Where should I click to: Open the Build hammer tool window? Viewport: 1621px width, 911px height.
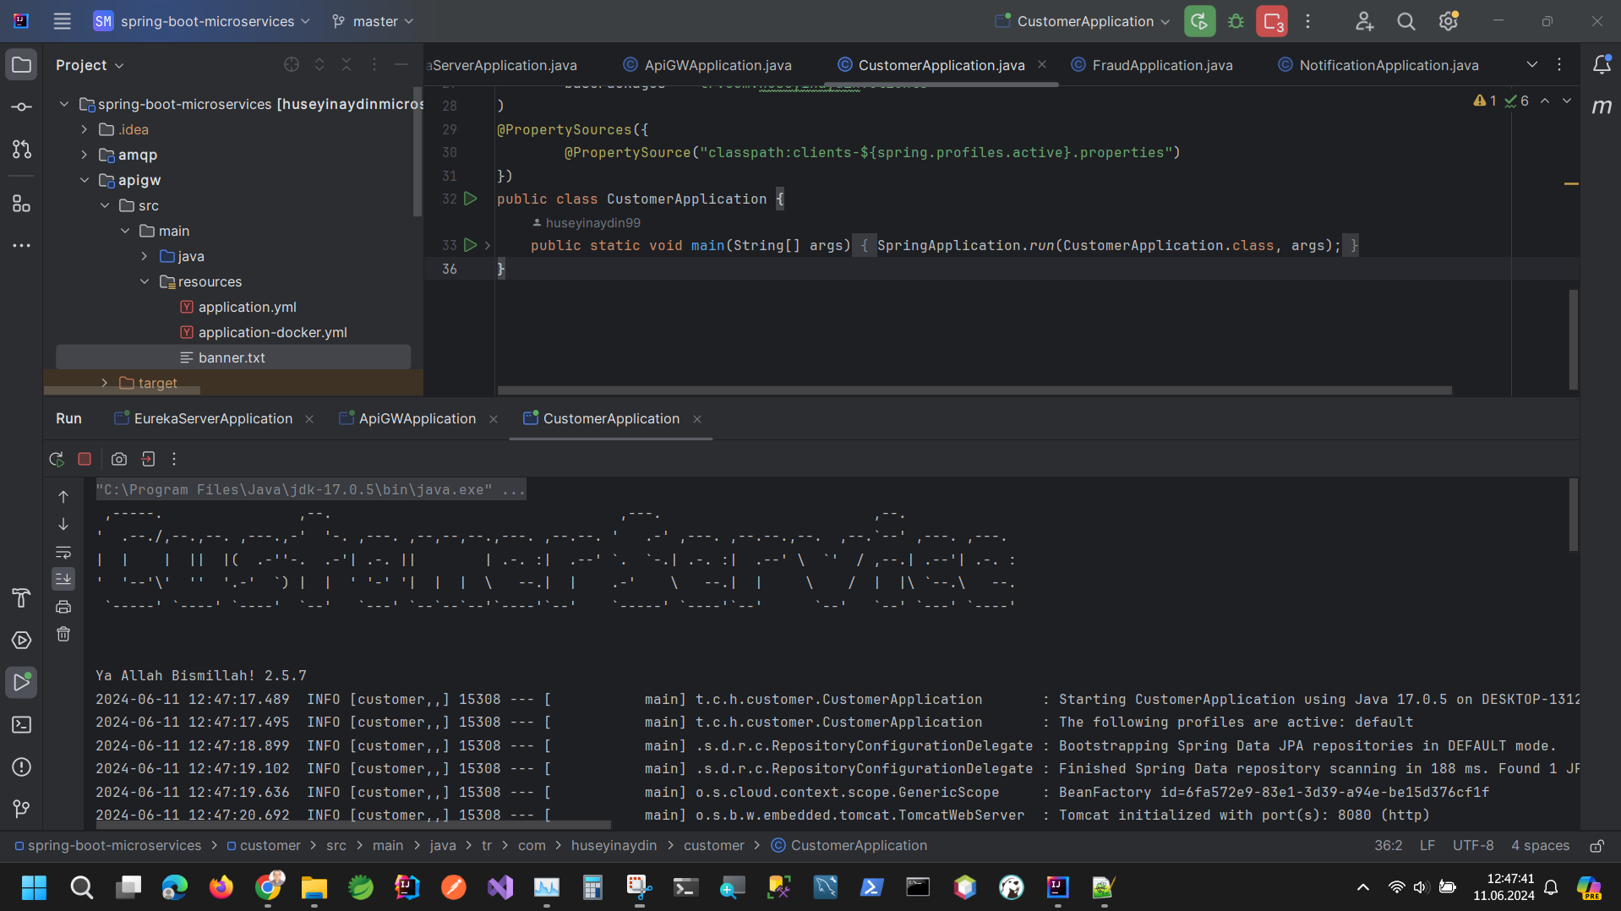[22, 598]
